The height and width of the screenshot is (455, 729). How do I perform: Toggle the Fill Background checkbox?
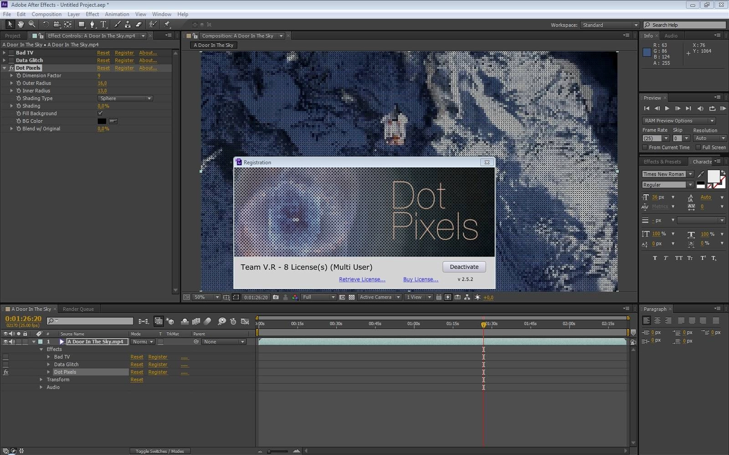click(x=100, y=113)
